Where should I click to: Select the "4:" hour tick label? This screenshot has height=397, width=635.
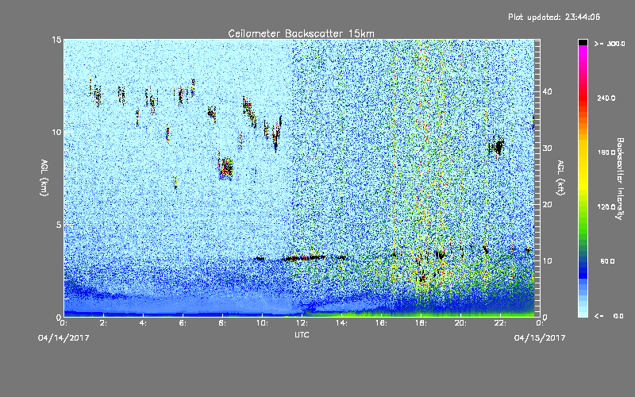tap(144, 323)
